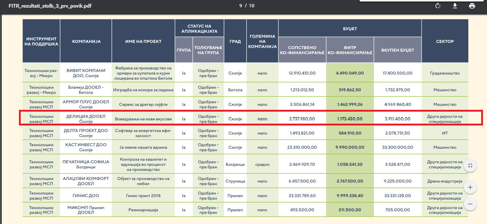Image resolution: width=487 pixels, height=224 pixels.
Task: Click the file title FITR_rezultati_stolb_3_prv_povik.pdf
Action: tap(50, 6)
